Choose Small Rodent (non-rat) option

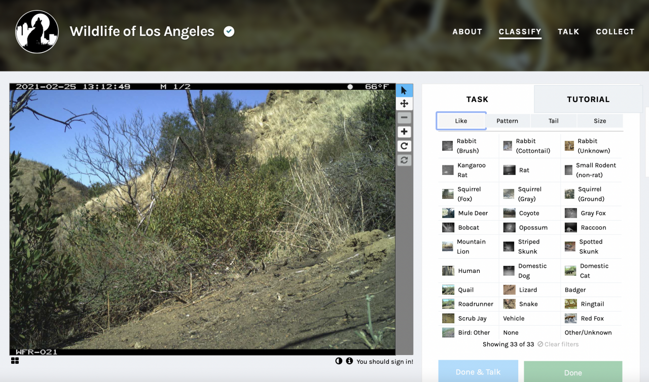pos(591,170)
